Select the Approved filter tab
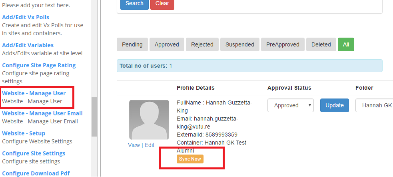The width and height of the screenshot is (393, 177). click(x=167, y=44)
